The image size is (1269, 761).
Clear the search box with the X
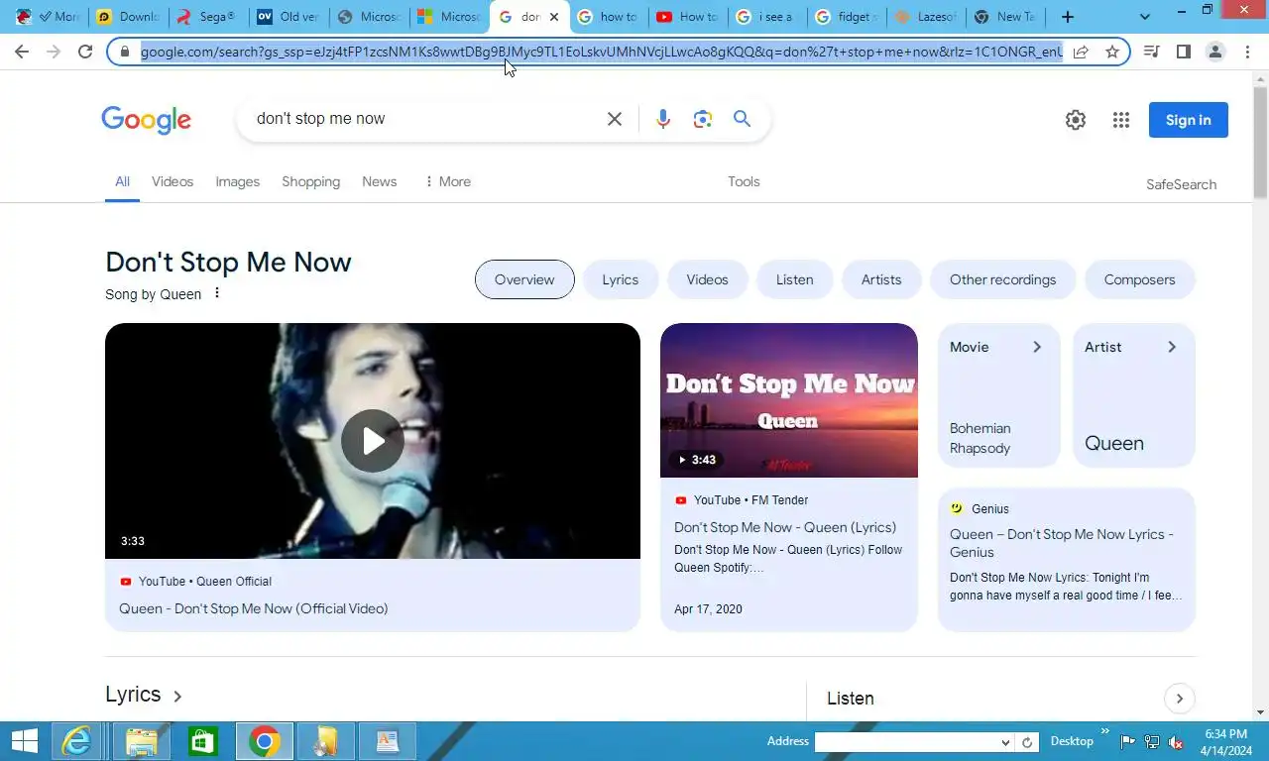coord(615,119)
